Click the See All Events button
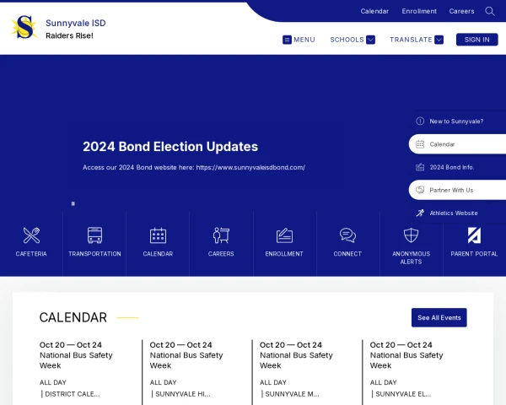This screenshot has height=405, width=506. click(x=439, y=317)
